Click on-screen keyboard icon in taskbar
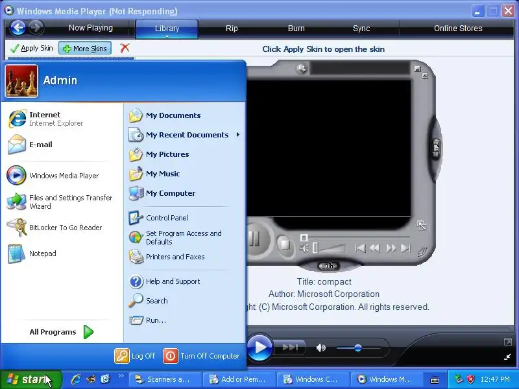 pyautogui.click(x=435, y=381)
